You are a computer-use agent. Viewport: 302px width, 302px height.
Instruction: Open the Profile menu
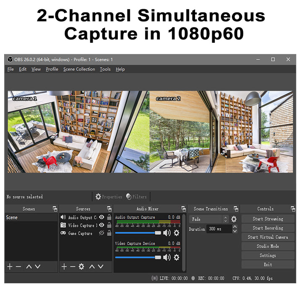[52, 69]
